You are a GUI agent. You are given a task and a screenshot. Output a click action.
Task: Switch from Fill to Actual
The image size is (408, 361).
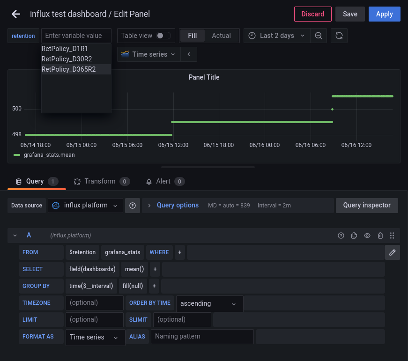pos(221,35)
